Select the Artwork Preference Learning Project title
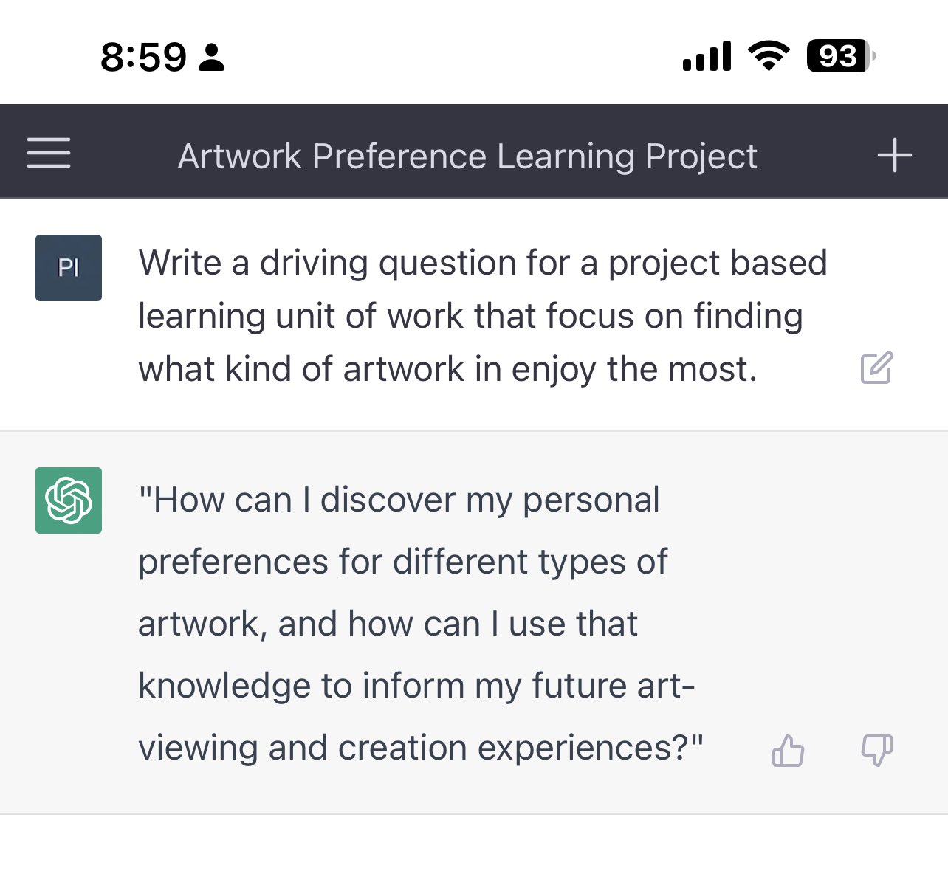Viewport: 948px width, 888px height. coord(467,156)
